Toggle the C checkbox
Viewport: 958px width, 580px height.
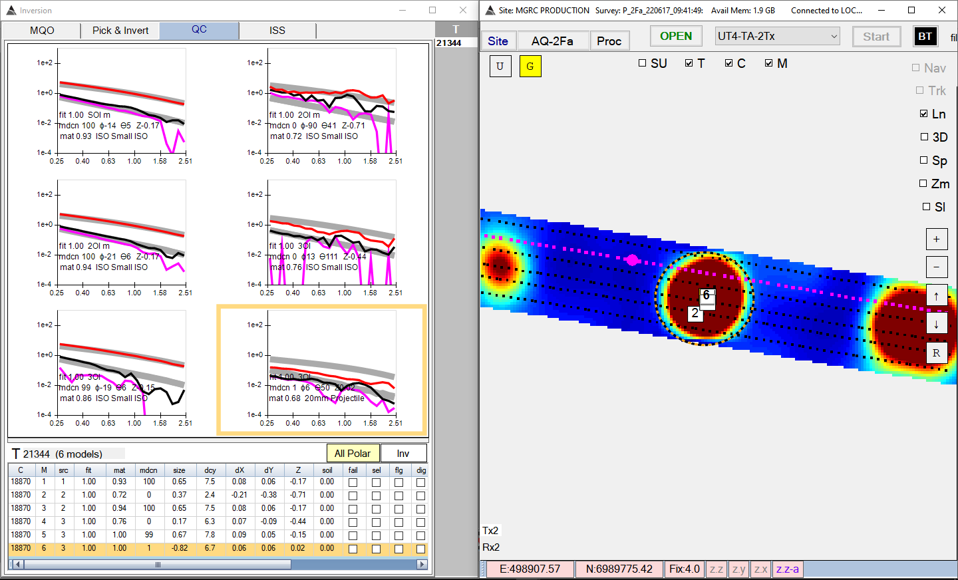tap(729, 63)
